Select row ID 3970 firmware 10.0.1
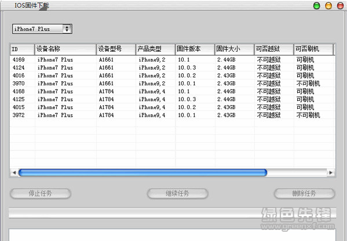Image resolution: width=347 pixels, height=241 pixels. click(173, 84)
